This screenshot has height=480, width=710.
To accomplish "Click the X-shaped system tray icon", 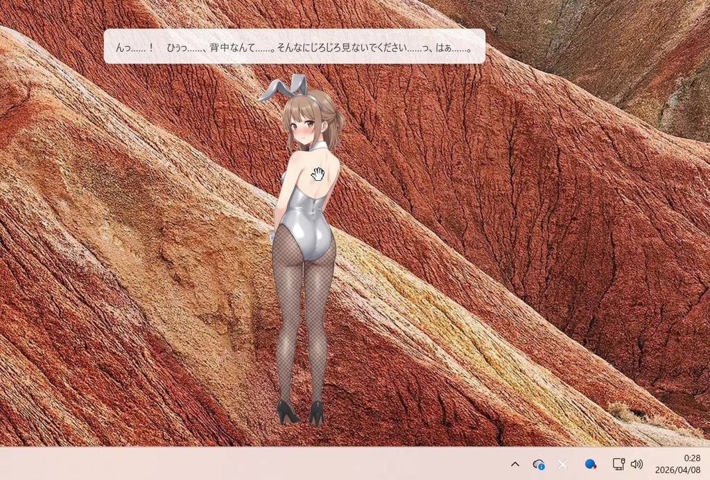I will coord(562,463).
